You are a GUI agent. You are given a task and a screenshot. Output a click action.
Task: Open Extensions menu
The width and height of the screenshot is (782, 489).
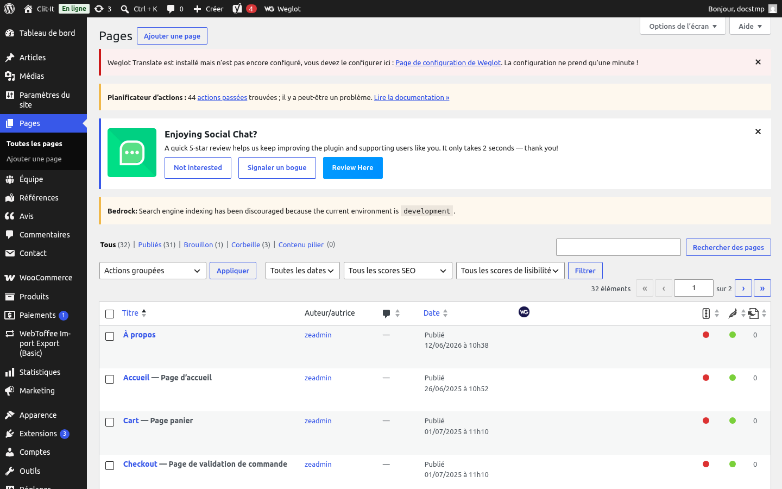click(43, 434)
